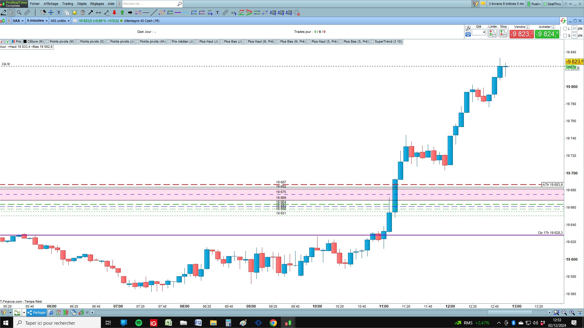Open the Réglages menu
The image size is (584, 328).
coord(97,4)
